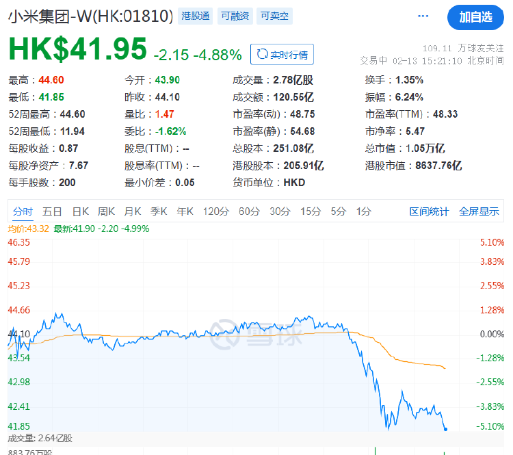Click the 市净率 value 5.47
Screen dimensions: 513x455
(x=415, y=131)
